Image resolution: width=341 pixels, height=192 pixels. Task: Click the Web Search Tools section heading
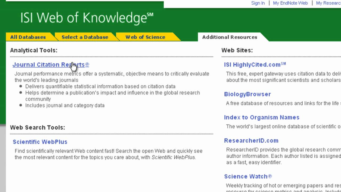pyautogui.click(x=38, y=127)
